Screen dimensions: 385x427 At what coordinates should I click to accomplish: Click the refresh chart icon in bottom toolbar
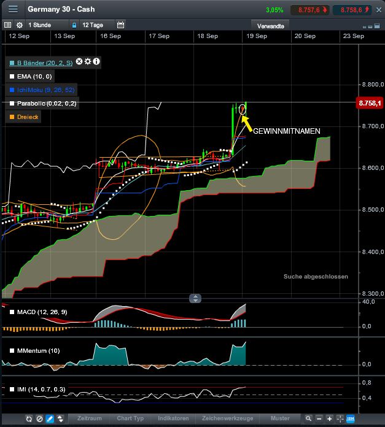click(x=29, y=419)
